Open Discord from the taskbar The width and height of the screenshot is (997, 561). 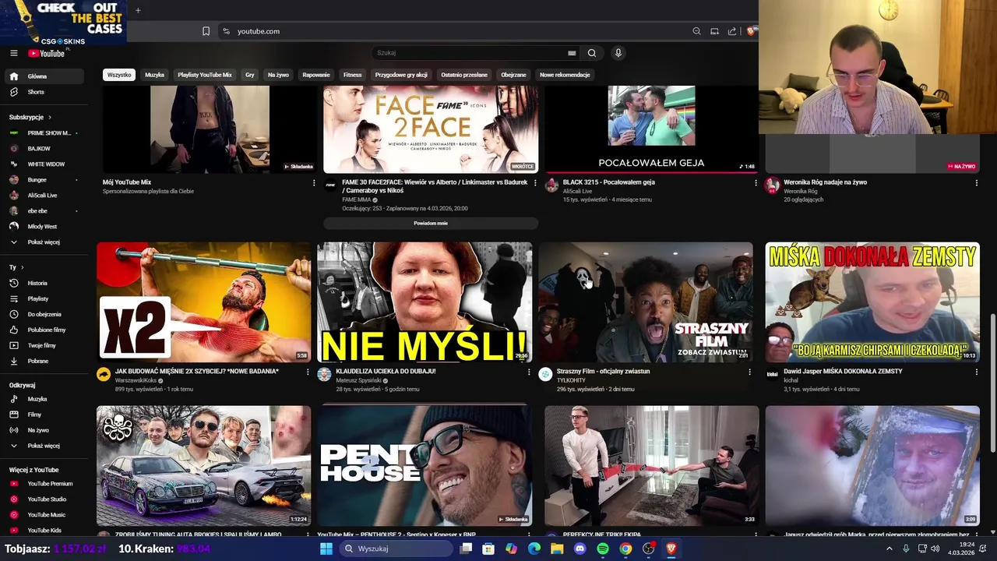[580, 549]
